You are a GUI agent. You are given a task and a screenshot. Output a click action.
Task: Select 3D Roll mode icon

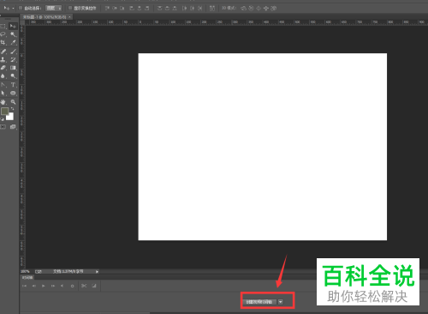(x=251, y=9)
